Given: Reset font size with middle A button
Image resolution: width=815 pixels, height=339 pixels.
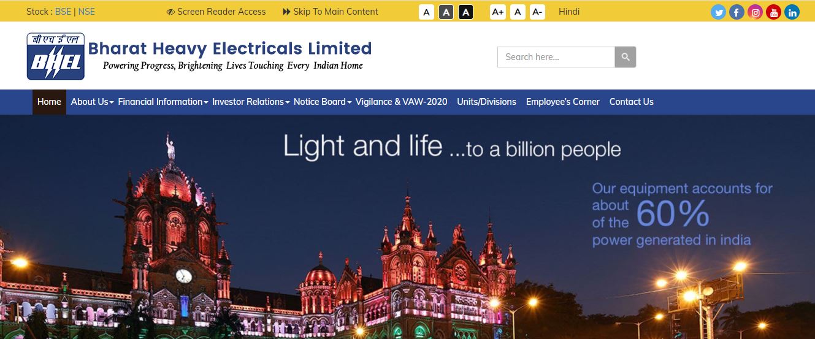Looking at the screenshot, I should (x=518, y=12).
